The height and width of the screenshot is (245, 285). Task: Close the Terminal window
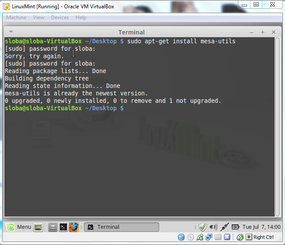pyautogui.click(x=273, y=32)
